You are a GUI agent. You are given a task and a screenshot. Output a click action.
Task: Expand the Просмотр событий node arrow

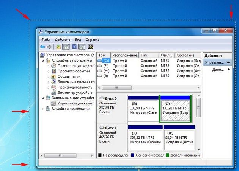pyautogui.click(x=49, y=71)
